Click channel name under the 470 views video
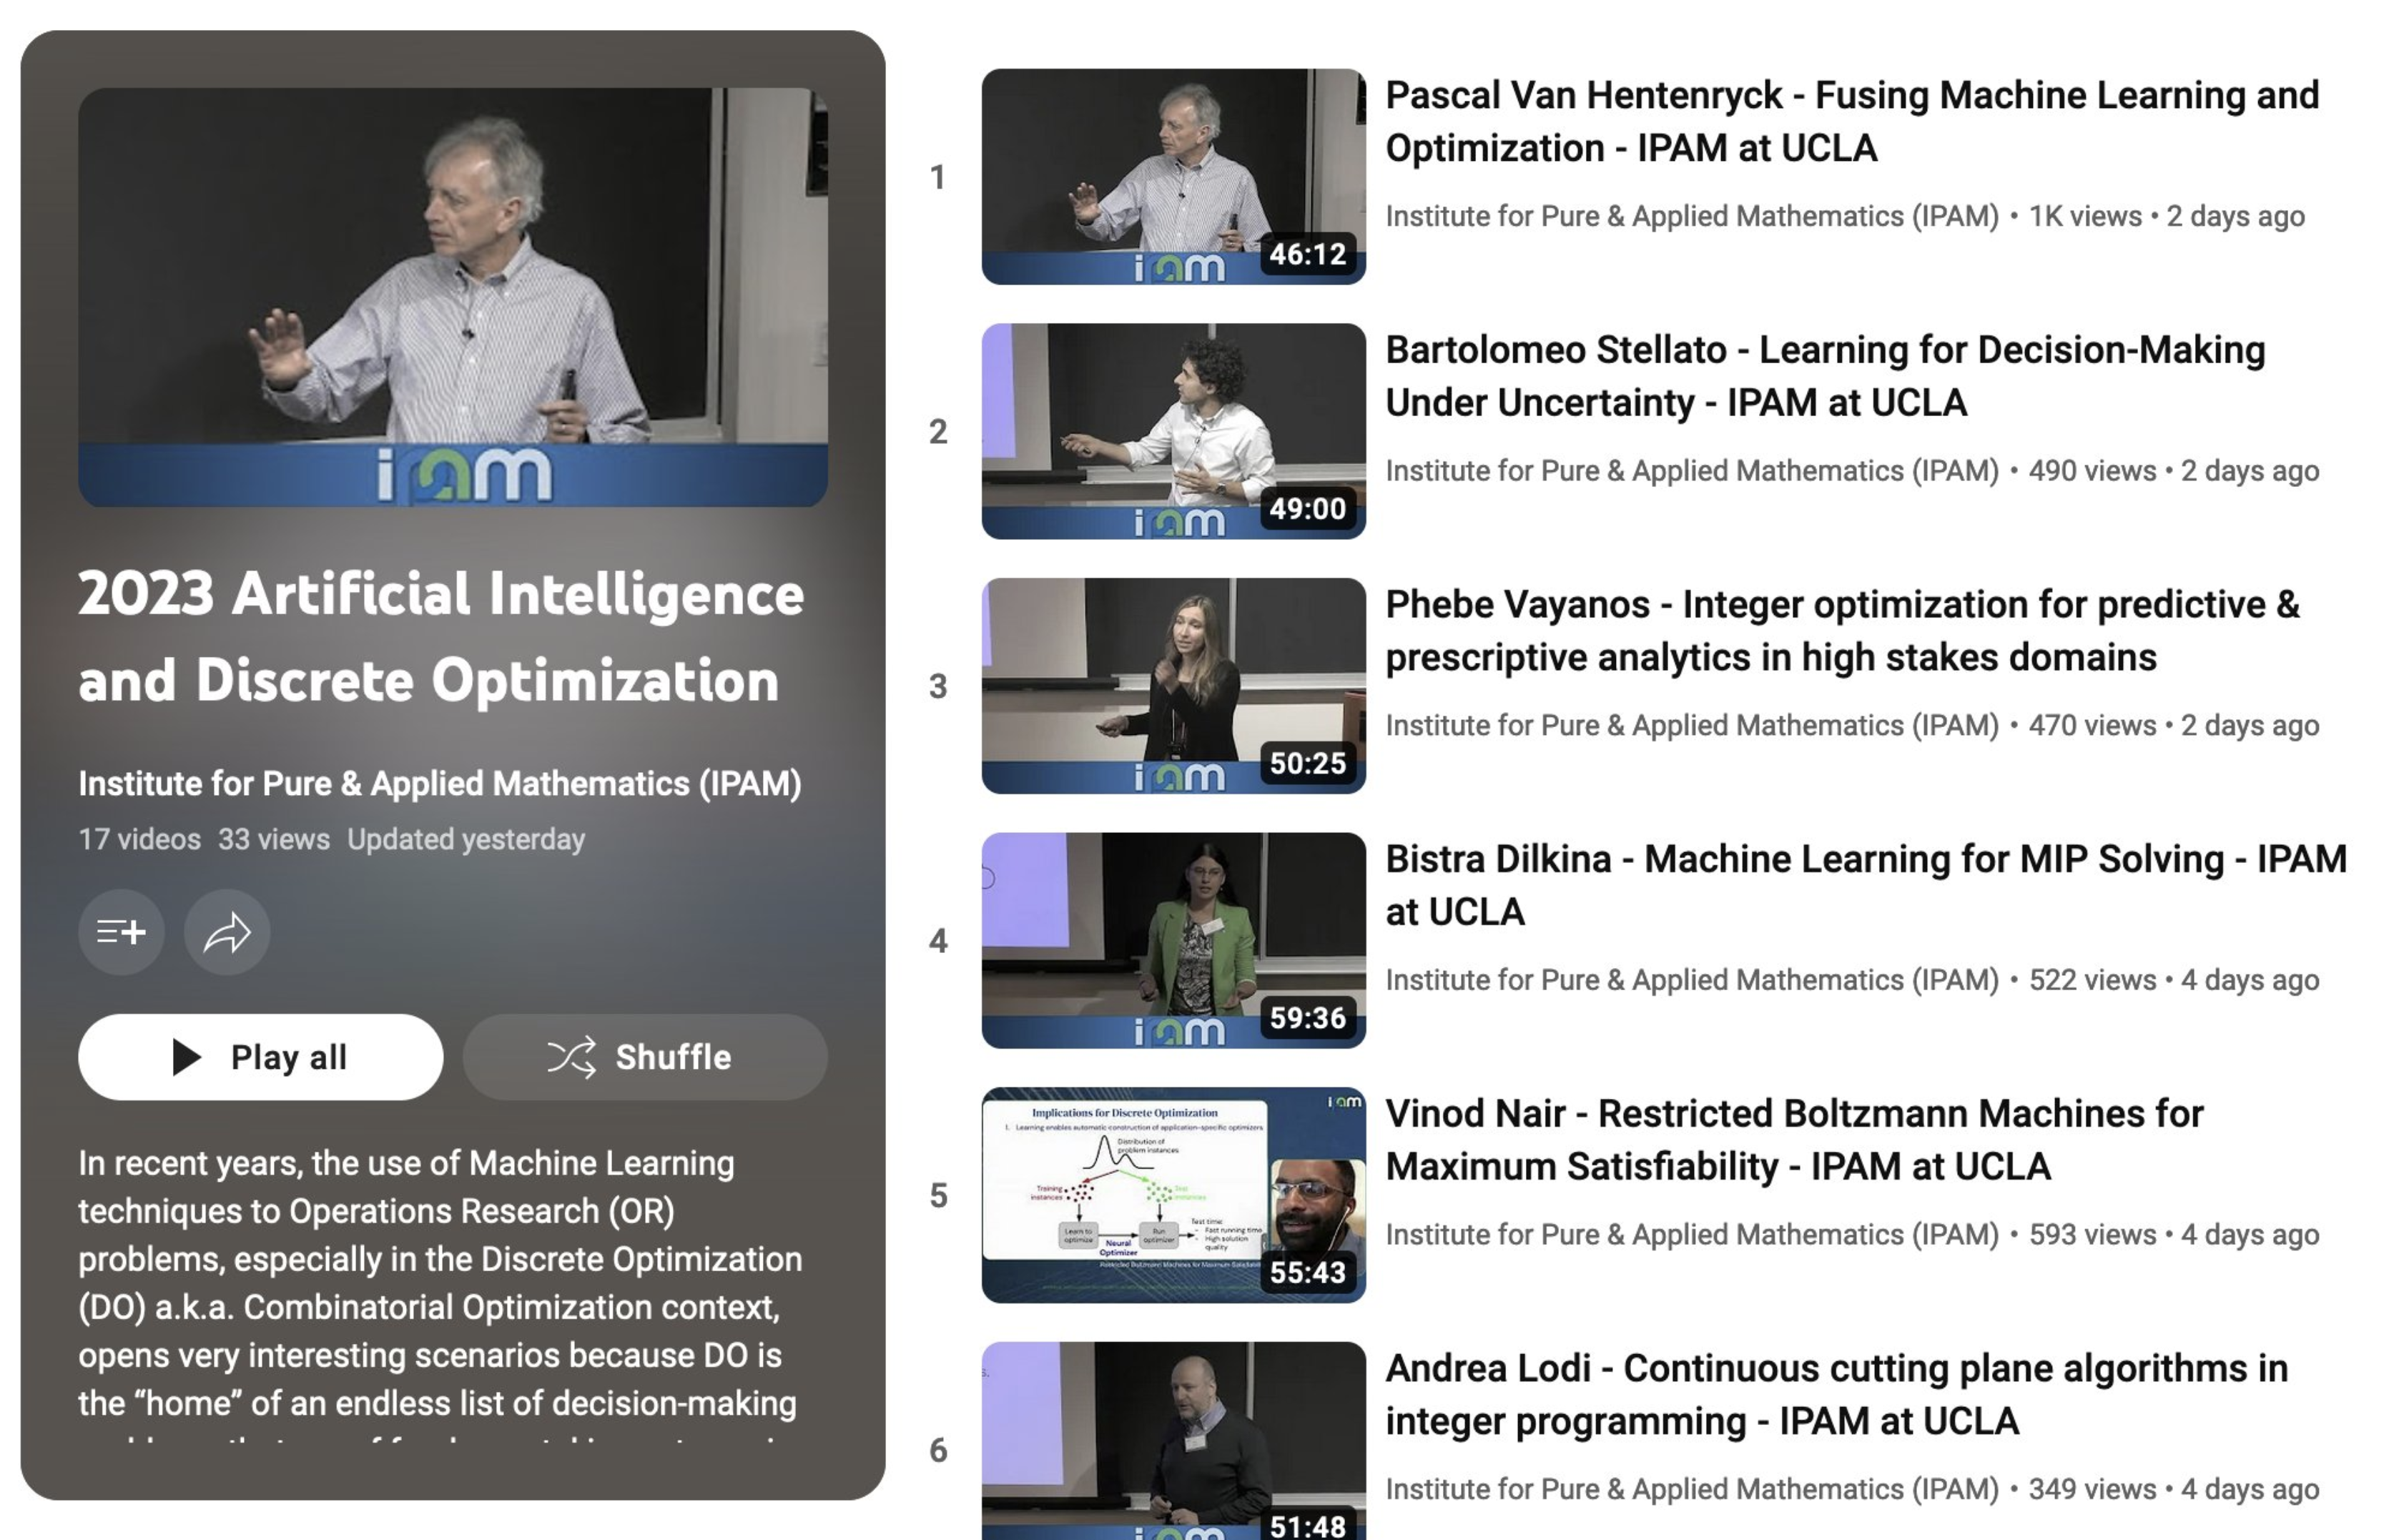2394x1540 pixels. click(x=1692, y=725)
